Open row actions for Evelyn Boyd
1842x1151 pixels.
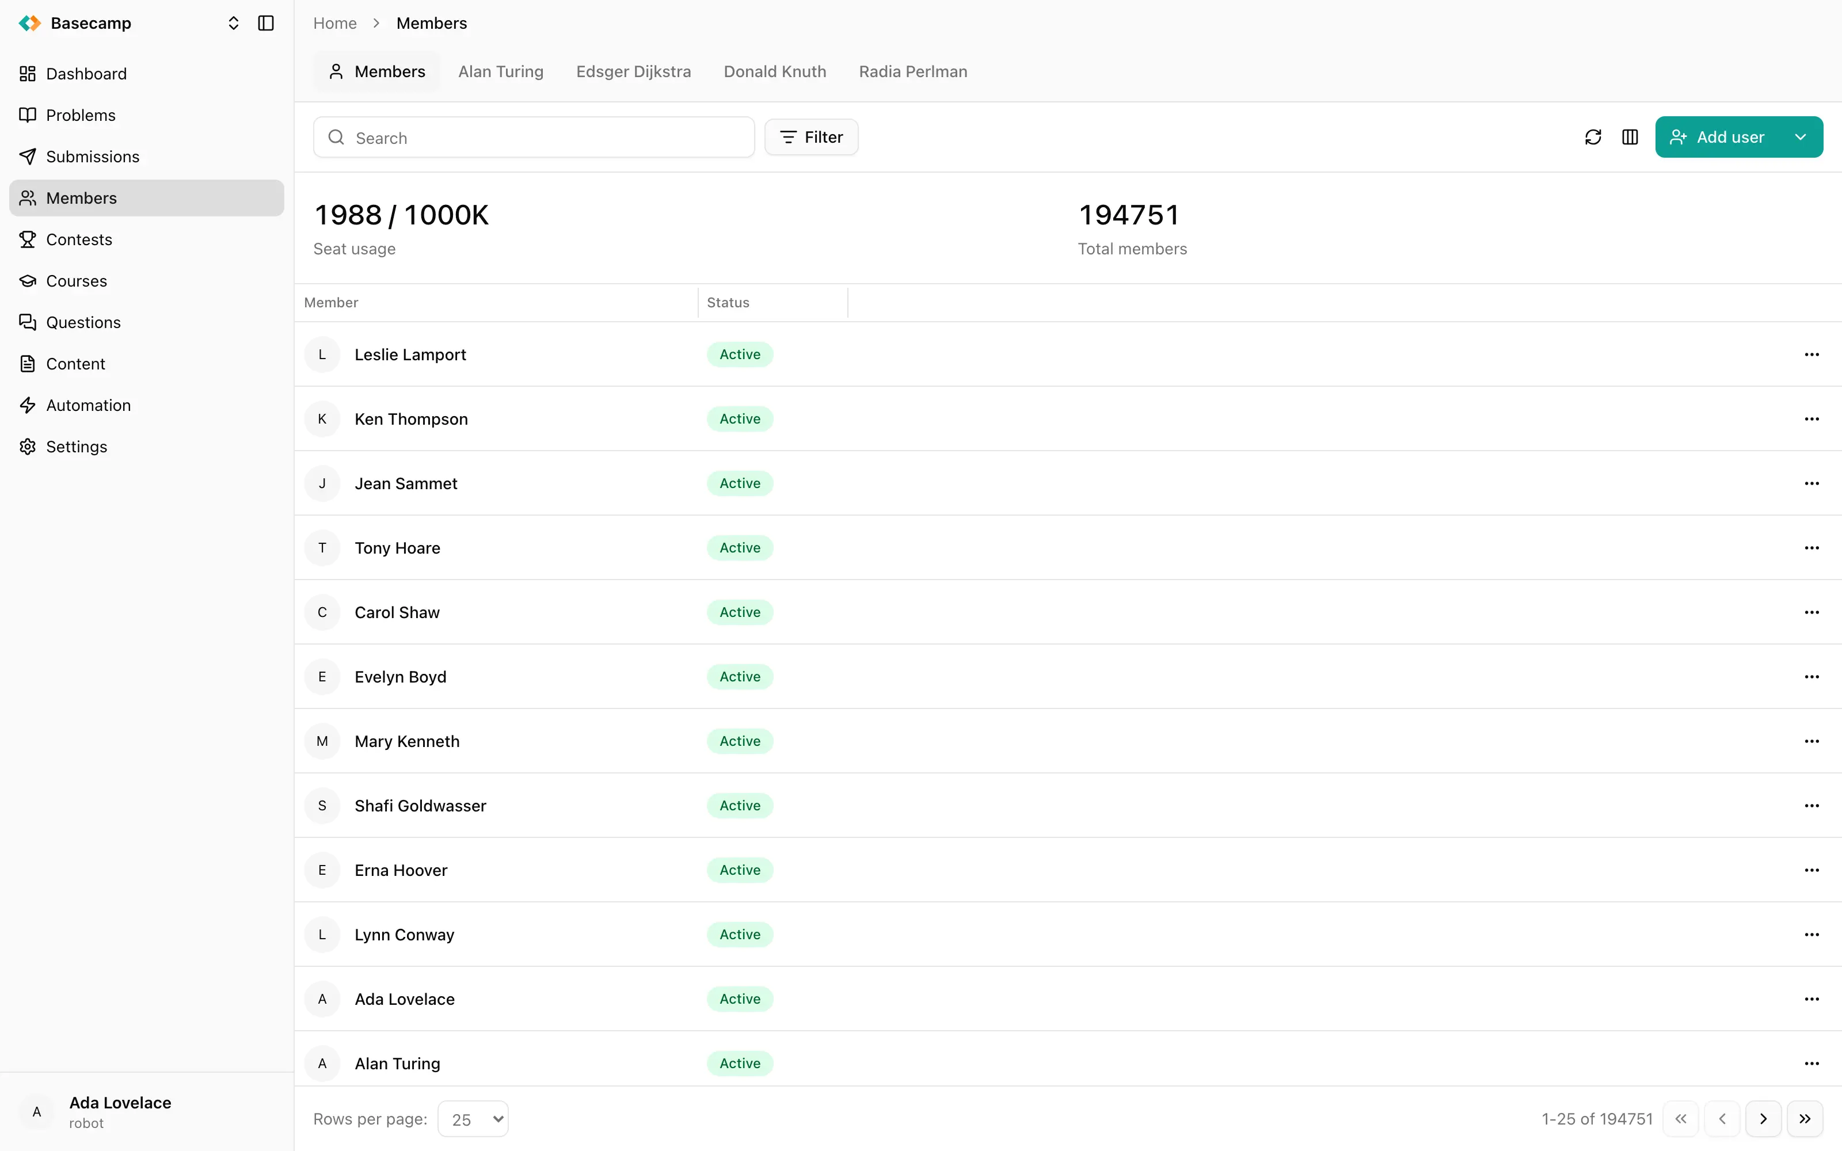tap(1811, 677)
